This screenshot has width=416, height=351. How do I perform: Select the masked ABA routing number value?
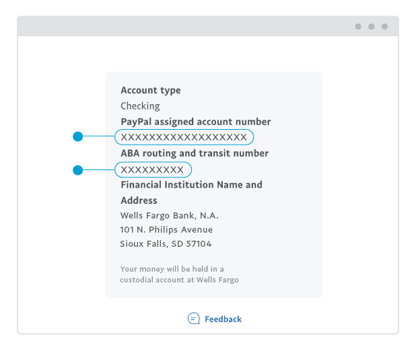pos(153,169)
